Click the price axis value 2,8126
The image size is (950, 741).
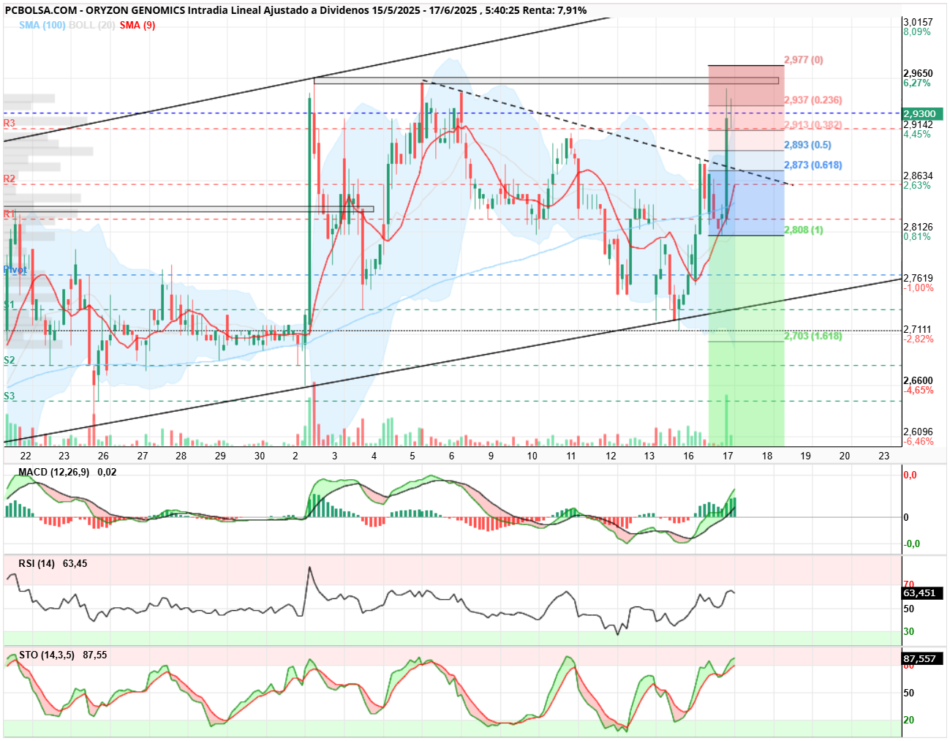(x=918, y=227)
